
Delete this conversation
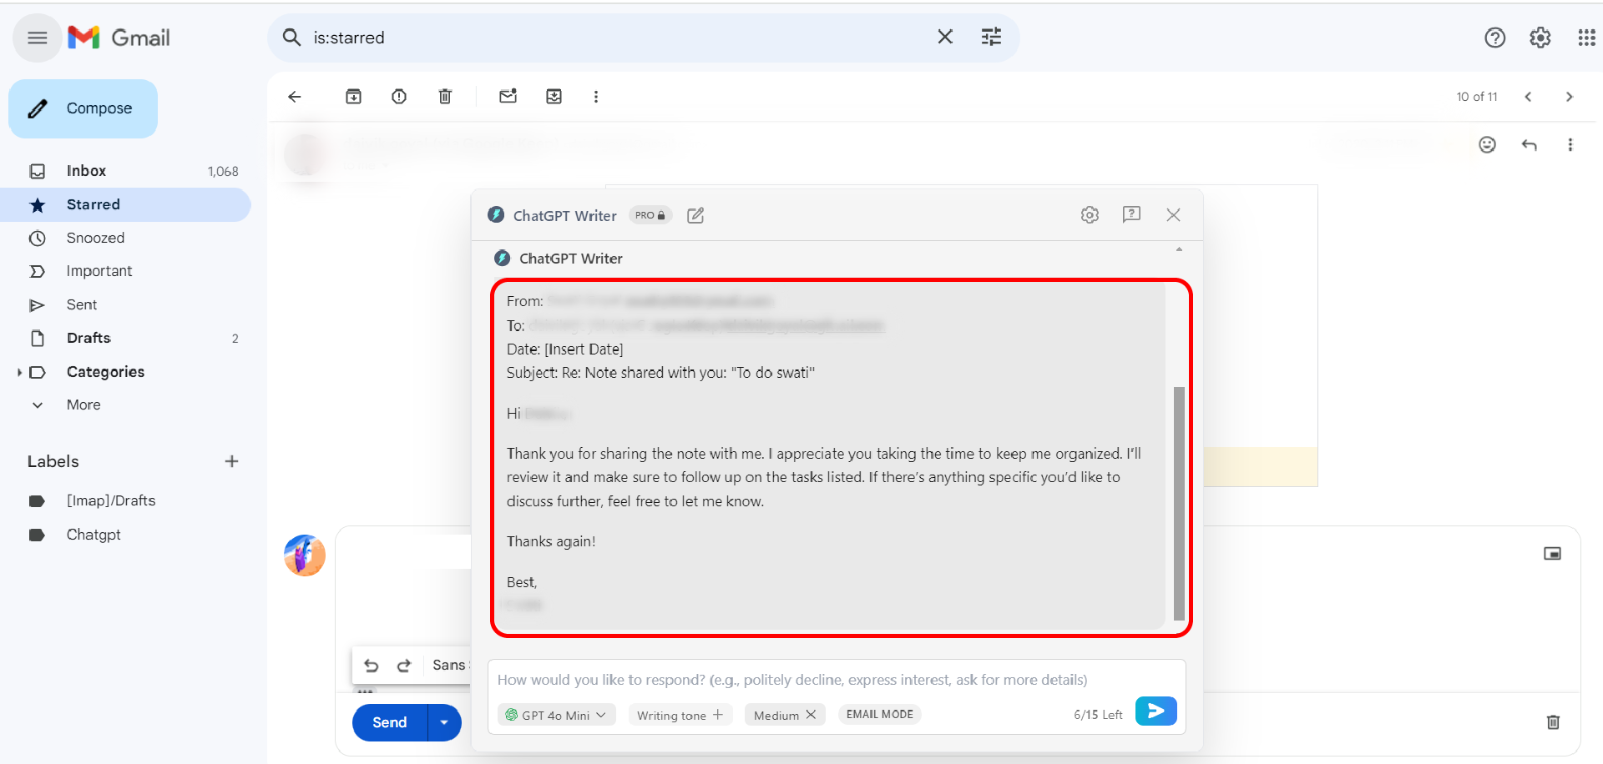[445, 97]
